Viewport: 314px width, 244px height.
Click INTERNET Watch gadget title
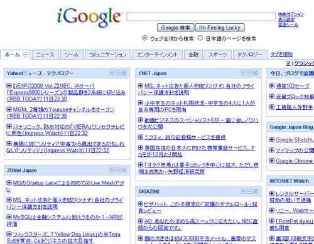coord(290,181)
